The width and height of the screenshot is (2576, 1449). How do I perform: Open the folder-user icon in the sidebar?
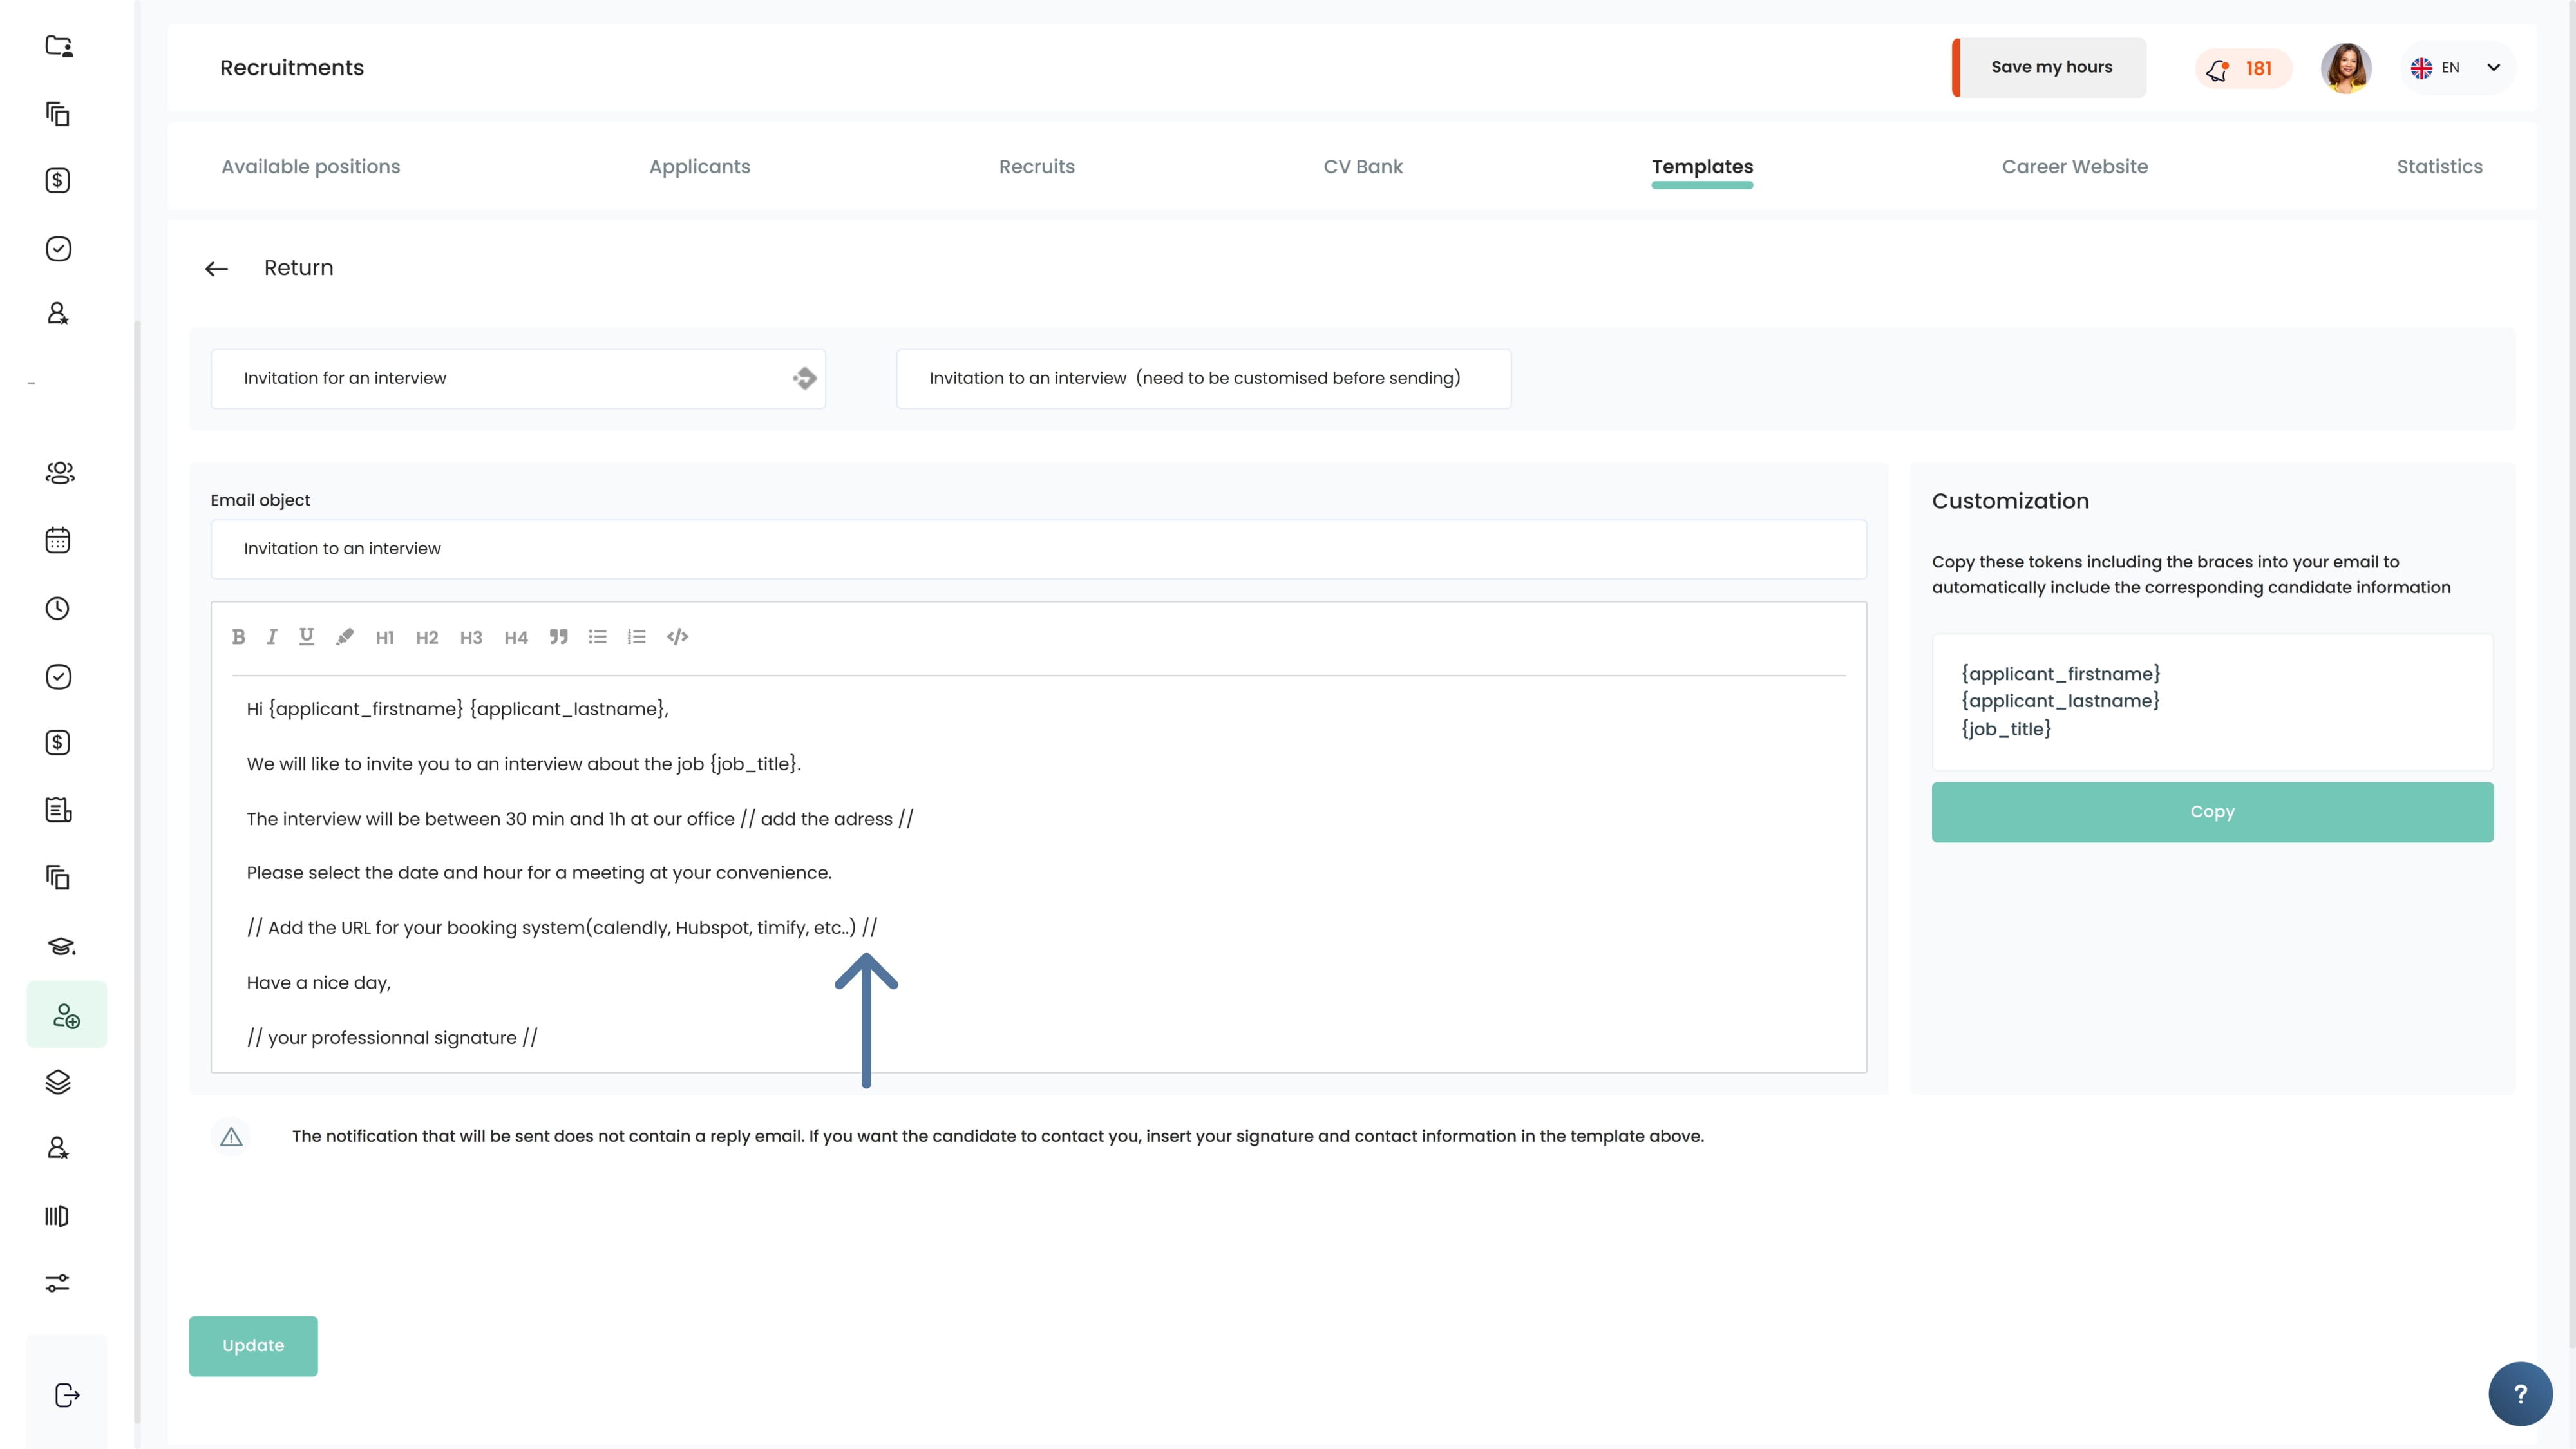click(x=59, y=46)
